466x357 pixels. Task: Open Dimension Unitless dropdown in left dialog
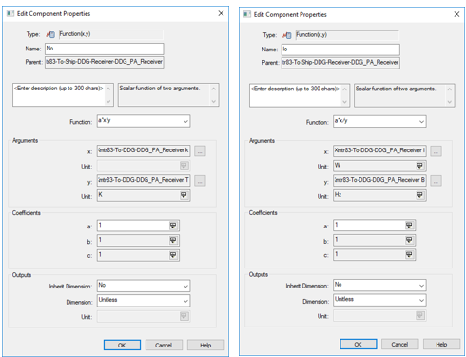(x=185, y=301)
